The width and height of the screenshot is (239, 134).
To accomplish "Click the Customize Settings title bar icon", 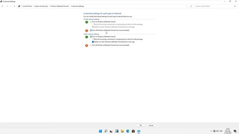I will [x=1, y=1].
